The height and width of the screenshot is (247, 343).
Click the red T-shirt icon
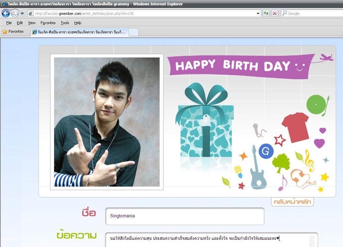click(x=296, y=127)
